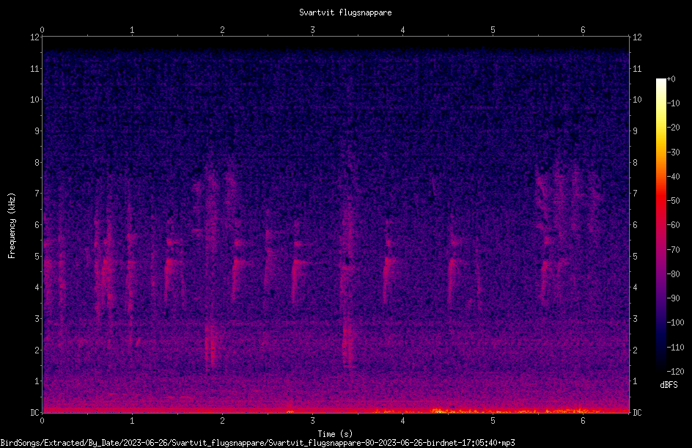
Task: Click the bottom time axis "5" tick label
Action: 493,421
